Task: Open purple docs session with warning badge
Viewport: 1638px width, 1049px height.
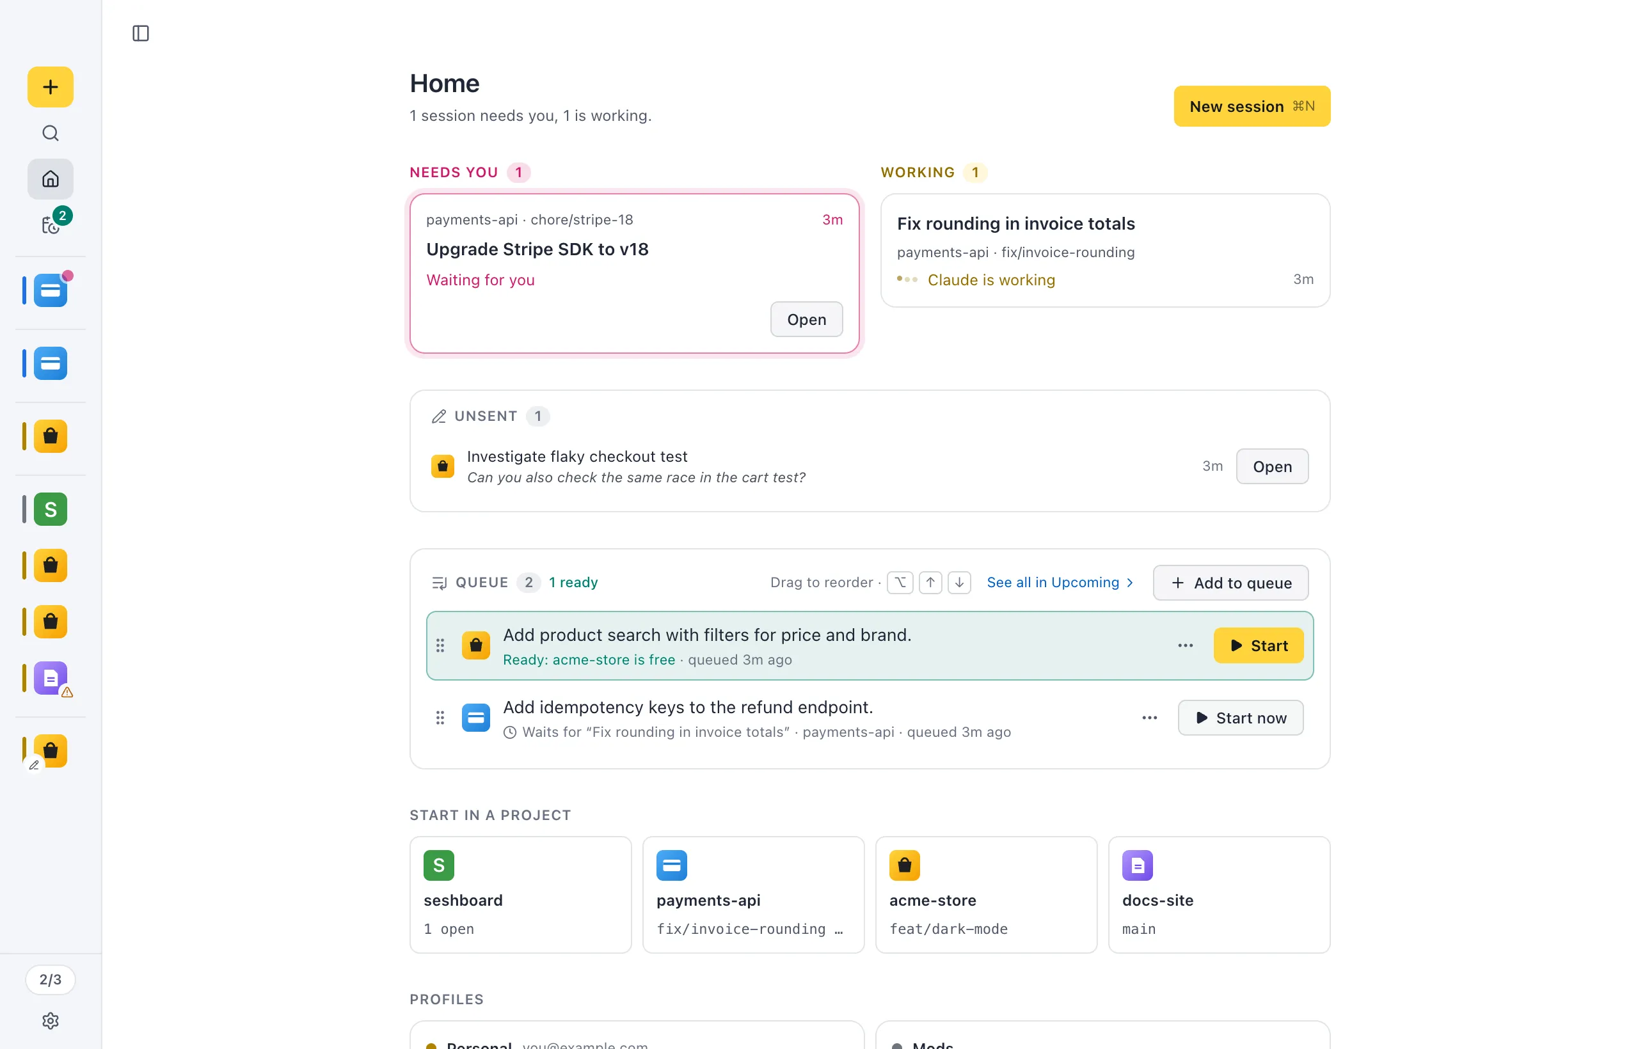Action: 51,678
